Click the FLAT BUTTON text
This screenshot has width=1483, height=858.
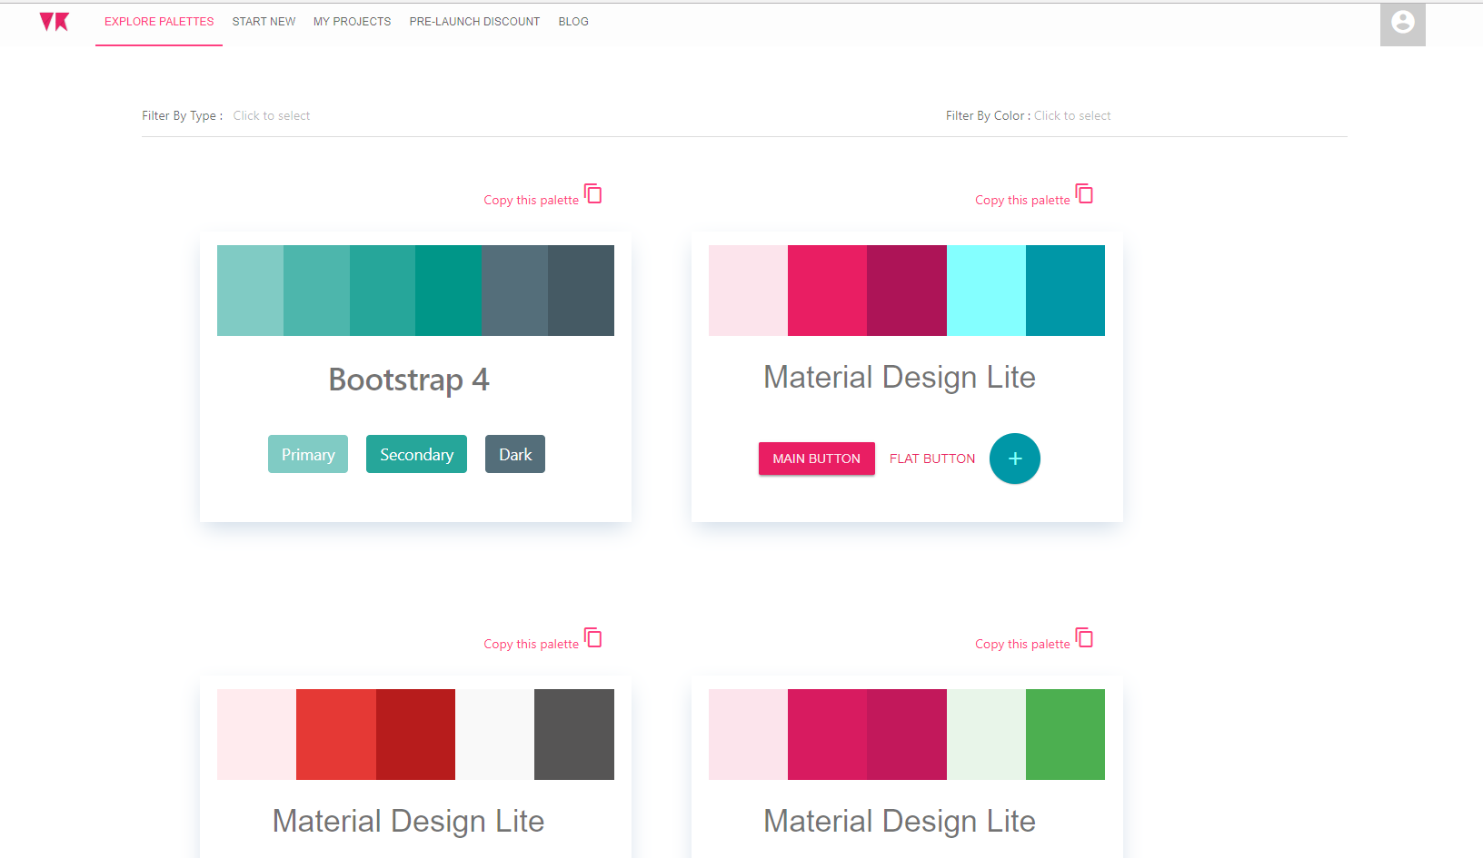pos(932,459)
